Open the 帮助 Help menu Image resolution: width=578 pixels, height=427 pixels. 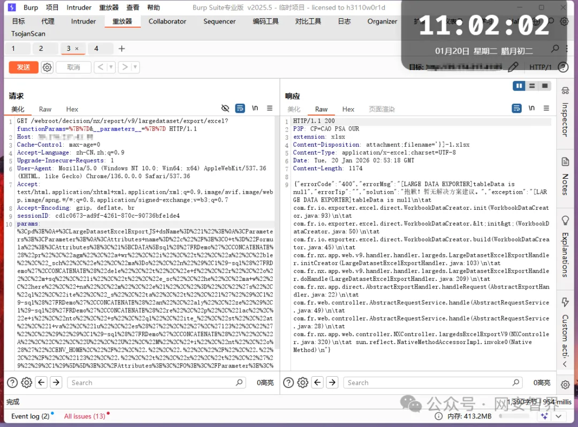pos(154,7)
